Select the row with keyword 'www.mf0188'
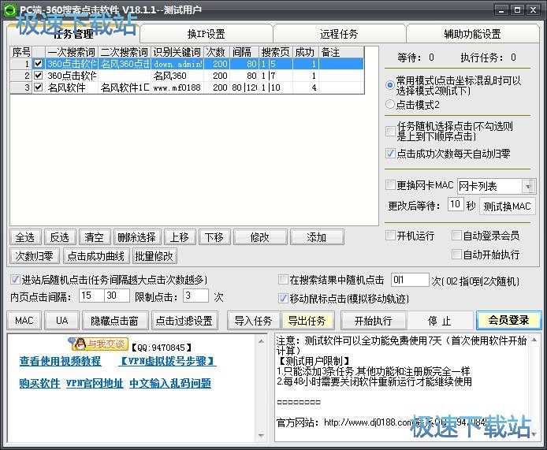This screenshot has height=450, width=547. click(x=187, y=87)
